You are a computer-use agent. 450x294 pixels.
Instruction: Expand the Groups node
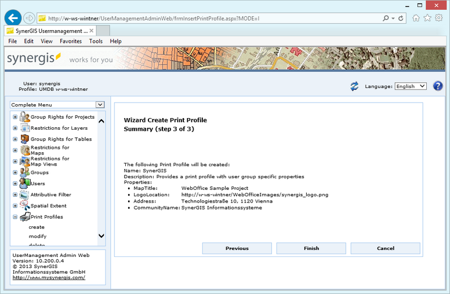pos(15,172)
